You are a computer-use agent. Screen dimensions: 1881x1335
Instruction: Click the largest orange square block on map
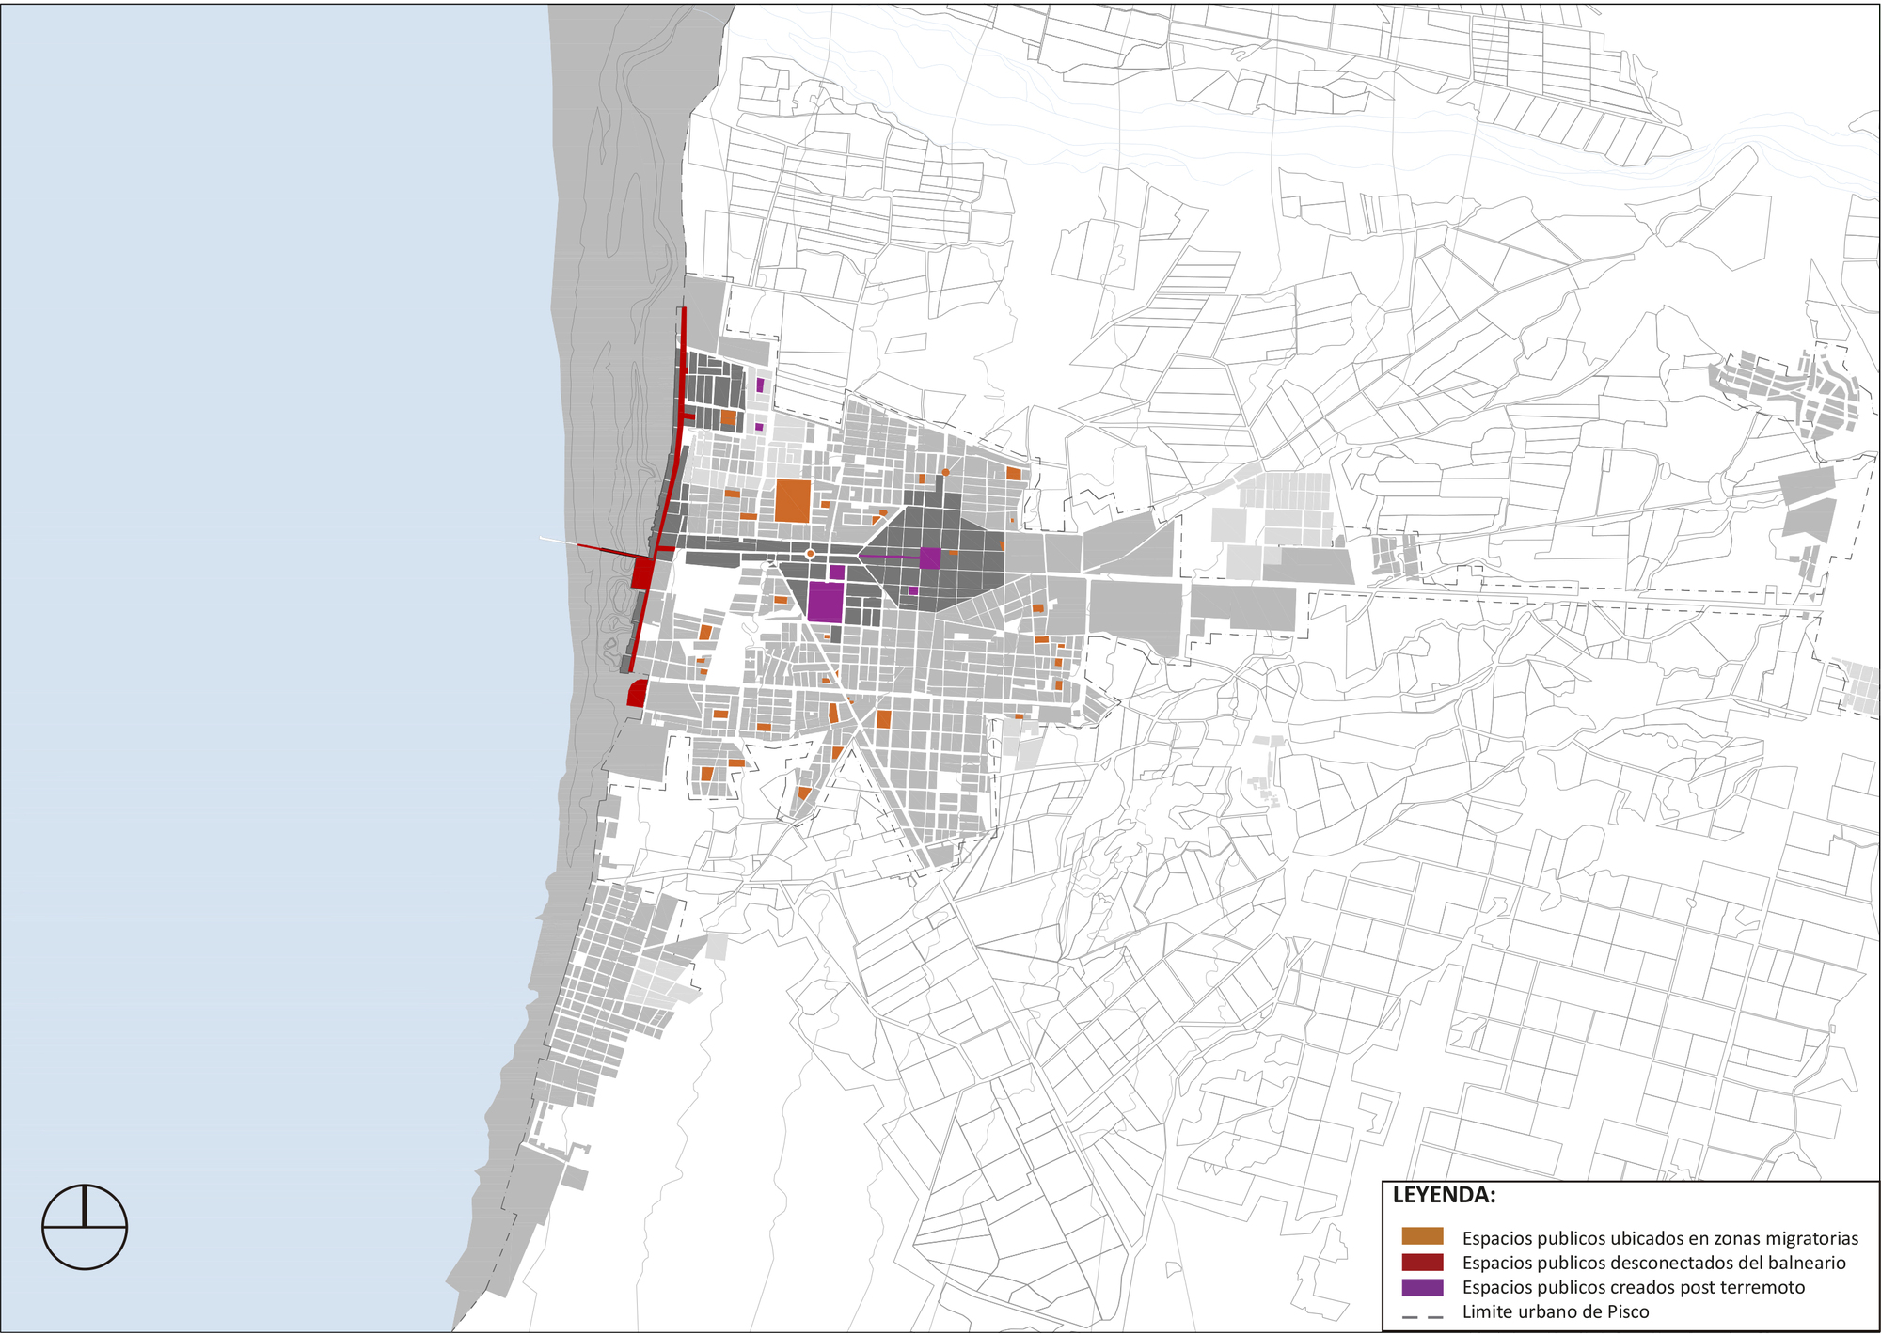pyautogui.click(x=793, y=500)
